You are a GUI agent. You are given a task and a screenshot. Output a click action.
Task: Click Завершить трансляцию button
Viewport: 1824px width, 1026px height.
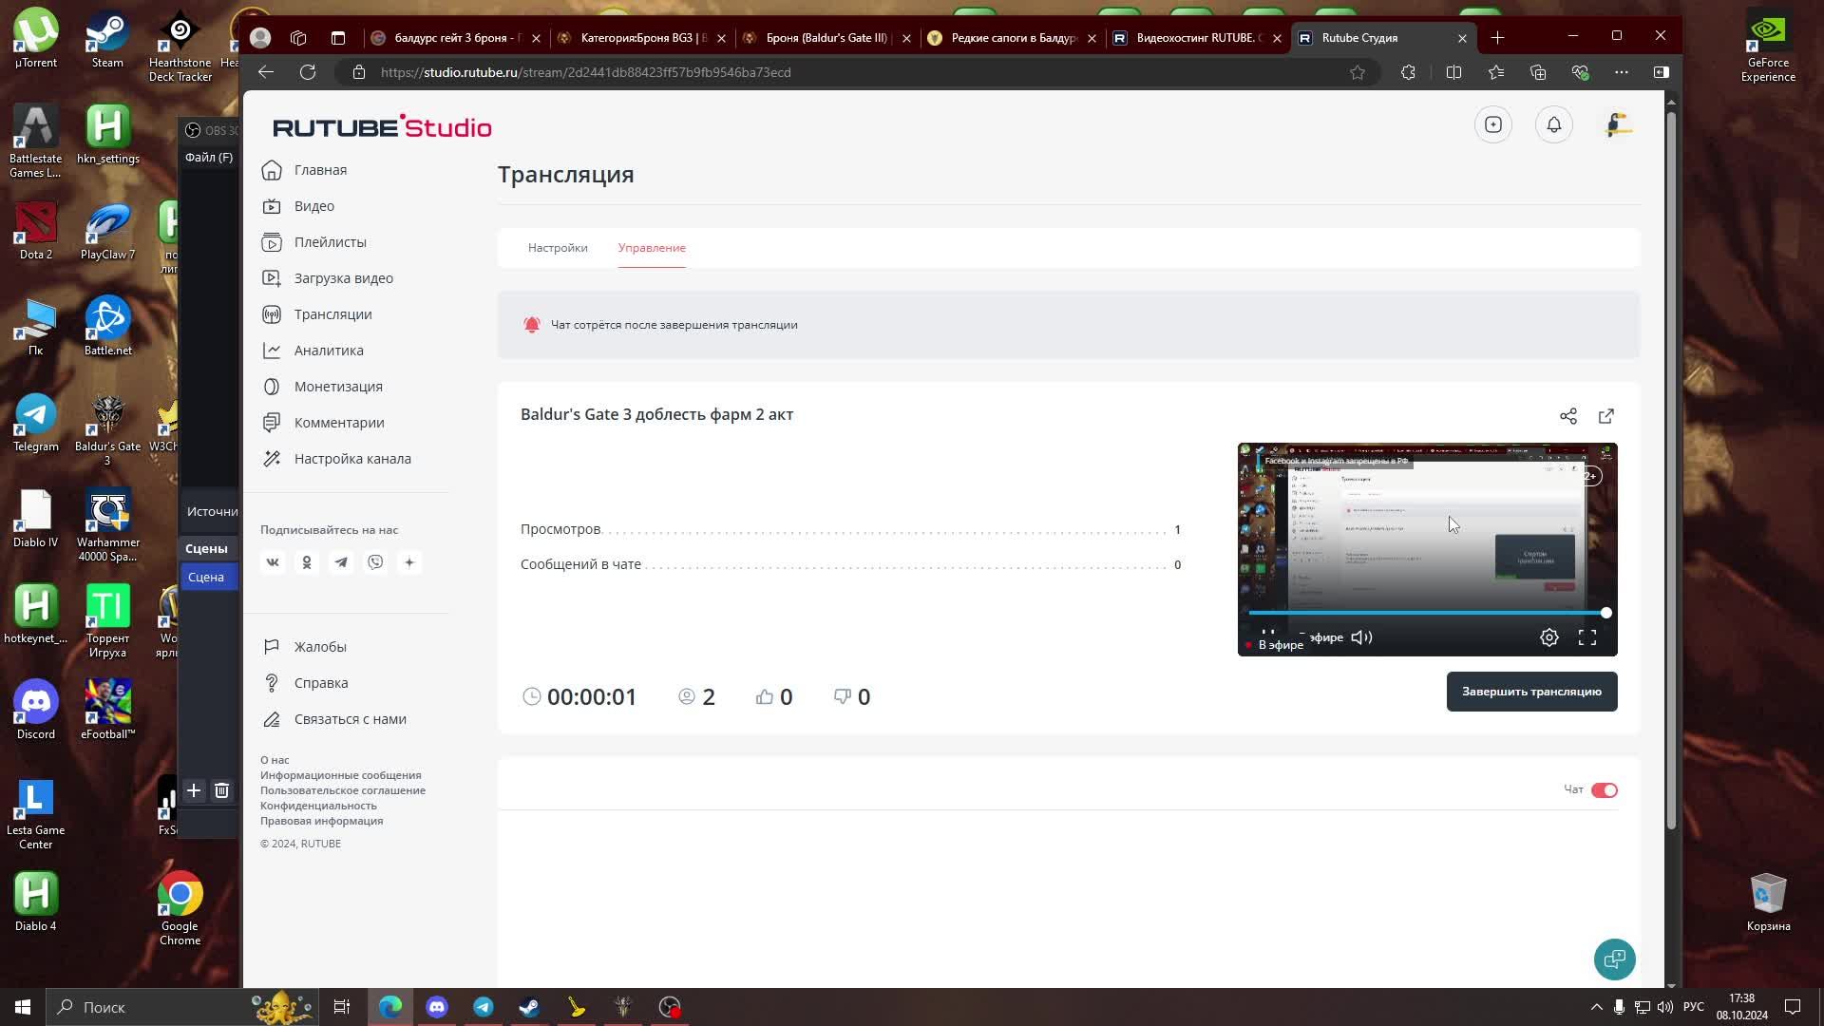pos(1530,692)
